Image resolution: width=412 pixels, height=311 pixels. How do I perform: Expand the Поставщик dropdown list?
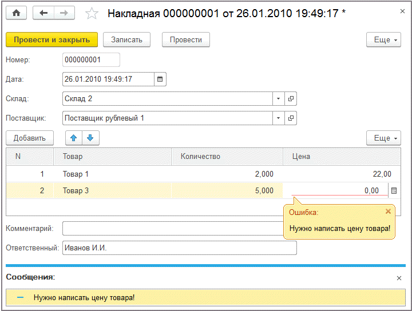(x=279, y=118)
